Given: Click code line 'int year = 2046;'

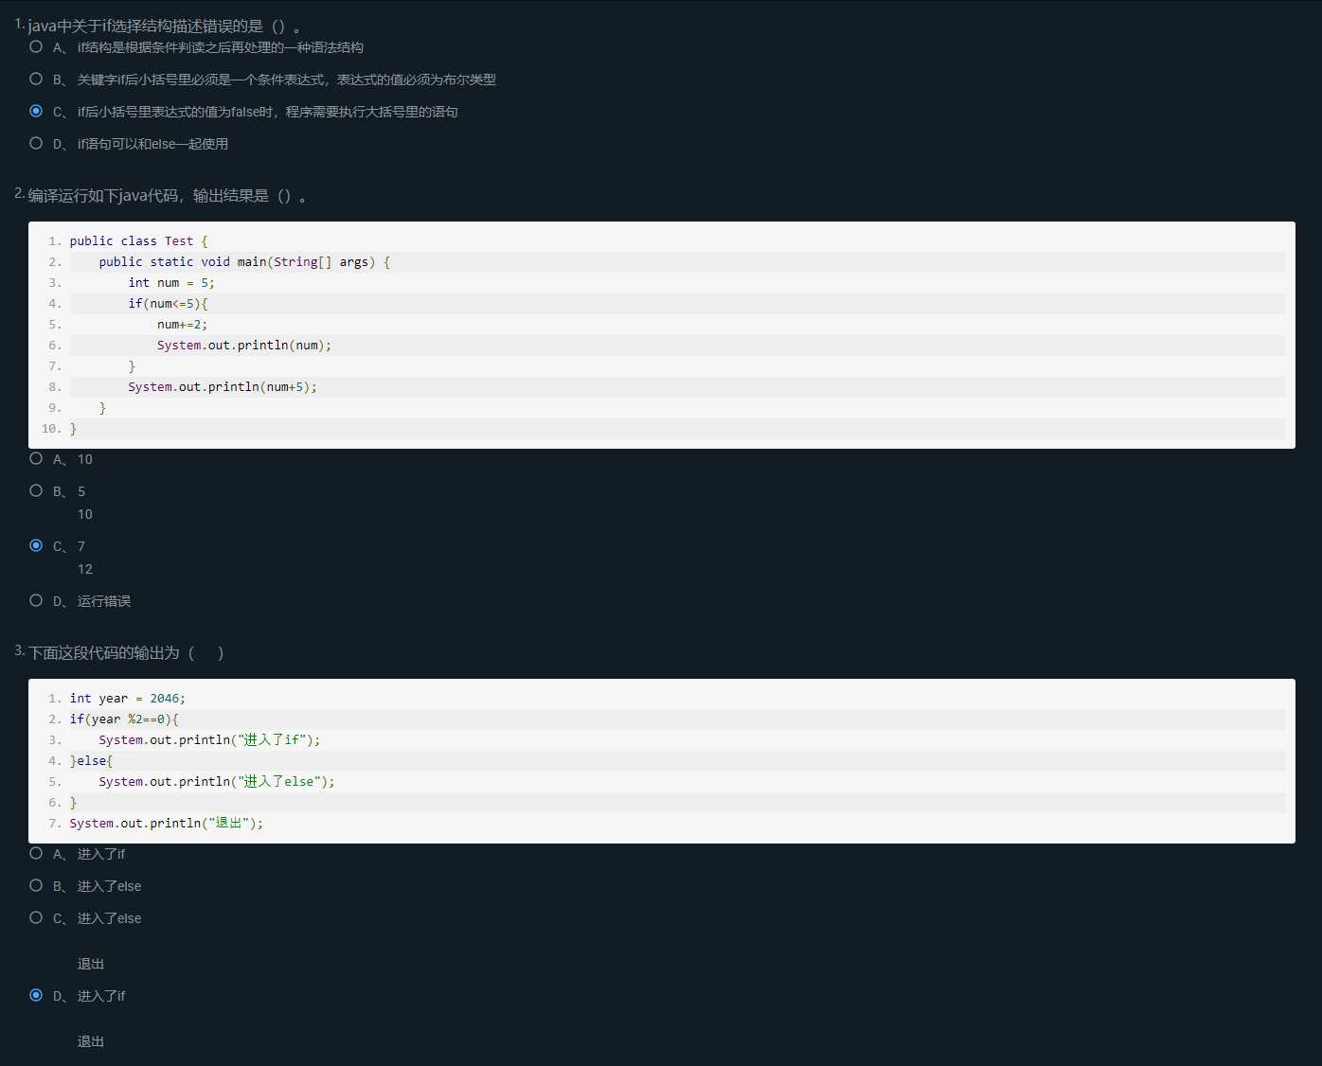Looking at the screenshot, I should [127, 699].
